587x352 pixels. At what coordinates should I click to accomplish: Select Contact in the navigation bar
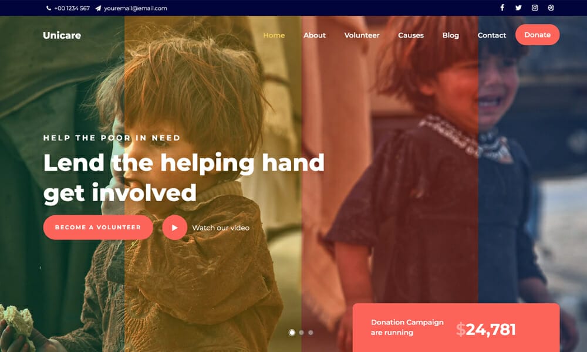coord(491,35)
